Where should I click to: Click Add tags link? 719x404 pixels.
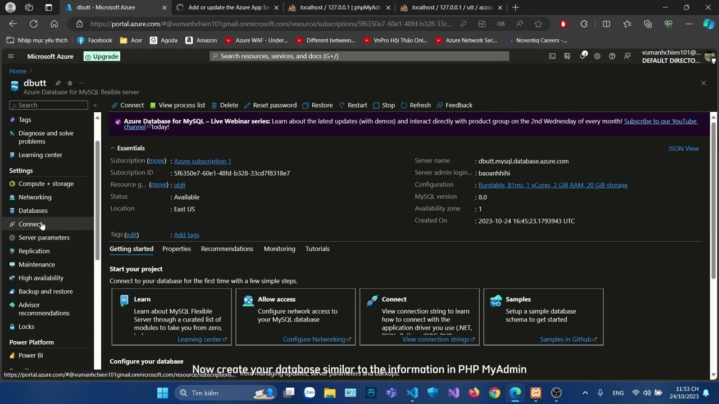click(x=186, y=235)
